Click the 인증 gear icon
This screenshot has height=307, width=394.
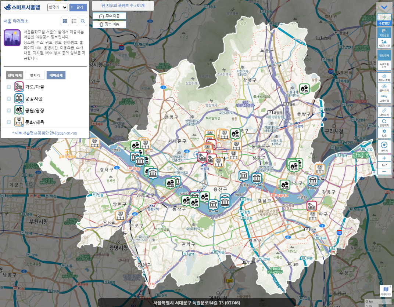[x=384, y=133]
